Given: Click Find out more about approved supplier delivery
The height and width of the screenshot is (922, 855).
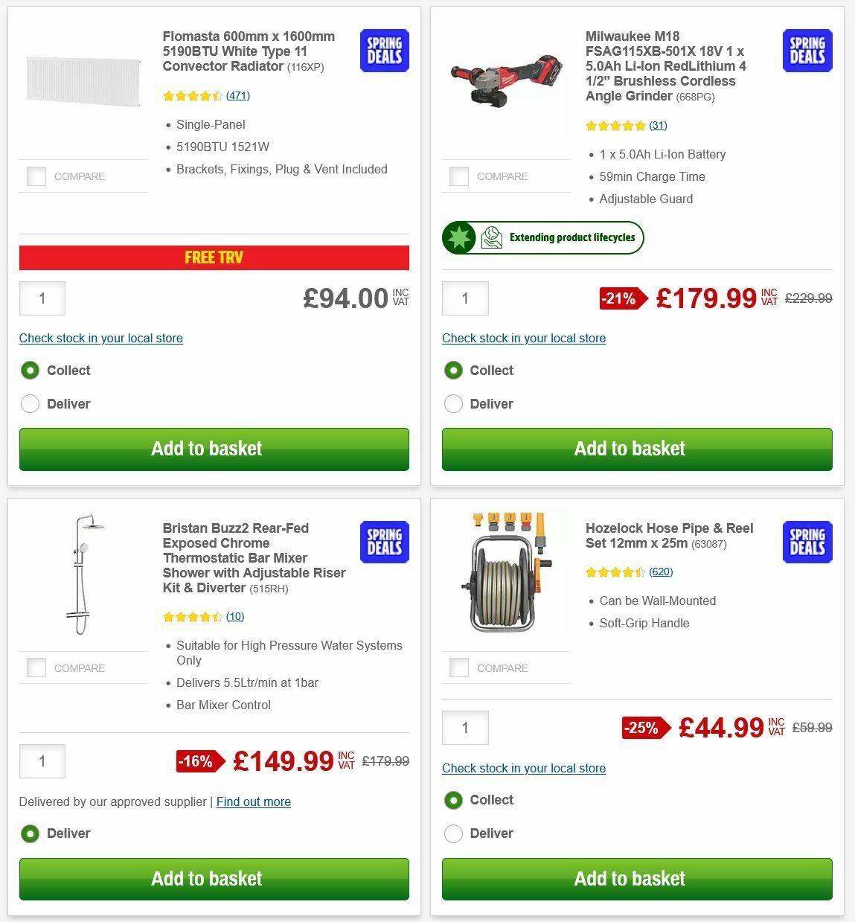Looking at the screenshot, I should point(253,801).
